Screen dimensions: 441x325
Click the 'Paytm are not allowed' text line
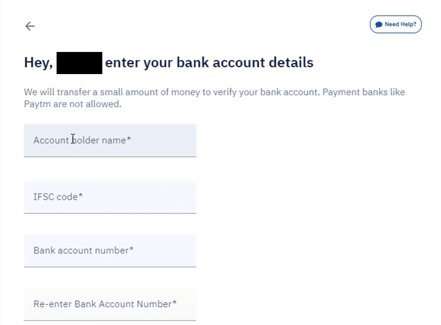click(72, 104)
